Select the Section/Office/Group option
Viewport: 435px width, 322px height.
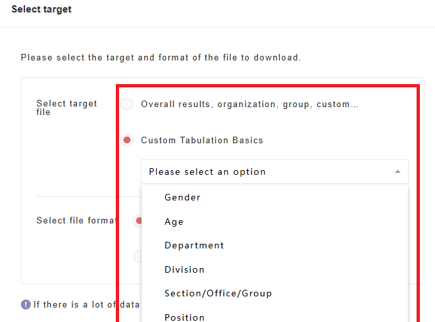(218, 293)
